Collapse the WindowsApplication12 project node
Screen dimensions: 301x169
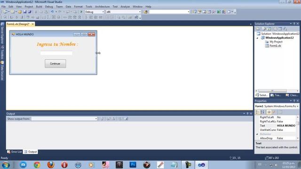tap(257, 38)
